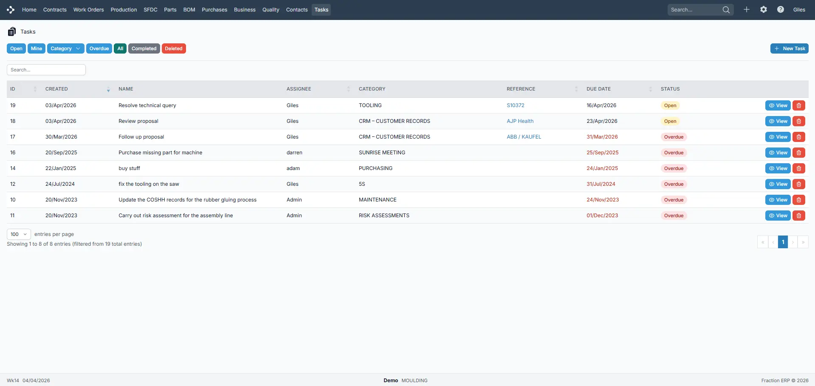
Task: Click the tasks table search field
Action: click(46, 70)
